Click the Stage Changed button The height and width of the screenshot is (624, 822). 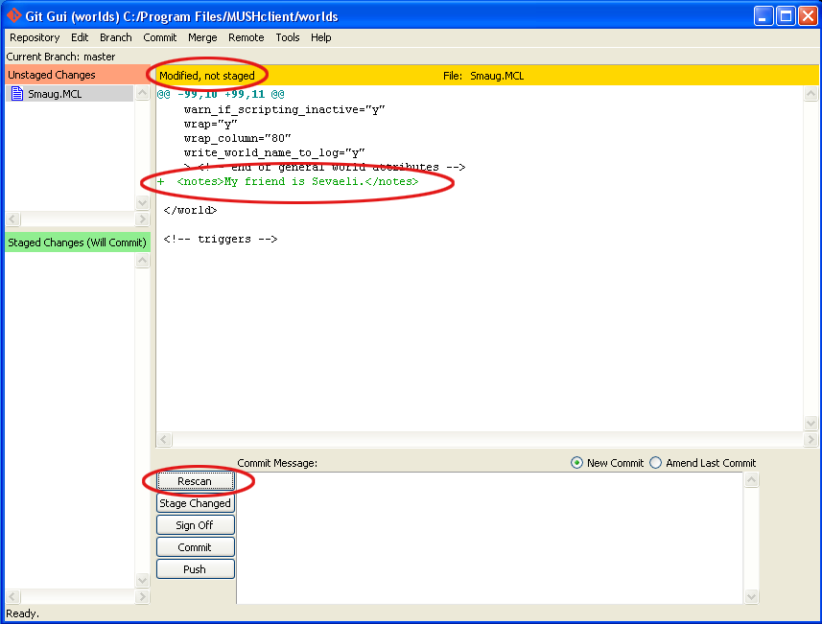coord(195,503)
